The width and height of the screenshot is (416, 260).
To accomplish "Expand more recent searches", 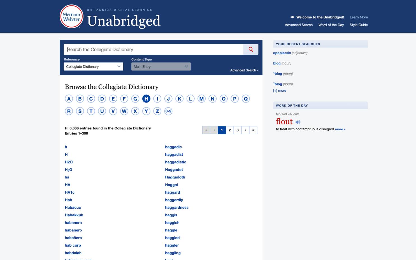I will (280, 91).
